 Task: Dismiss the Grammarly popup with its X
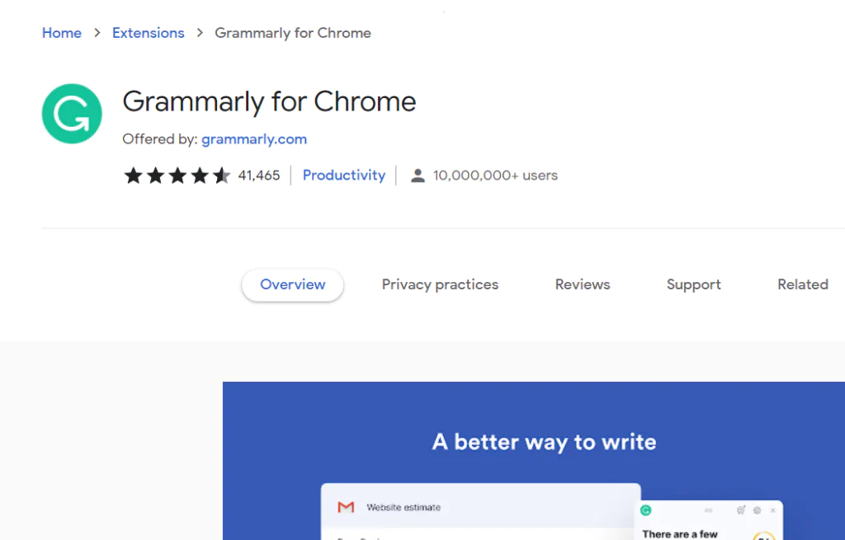point(773,510)
